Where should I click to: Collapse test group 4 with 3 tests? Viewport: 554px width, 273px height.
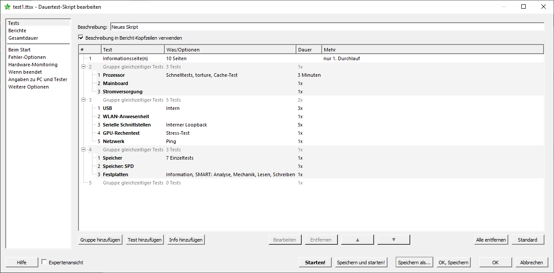(83, 150)
